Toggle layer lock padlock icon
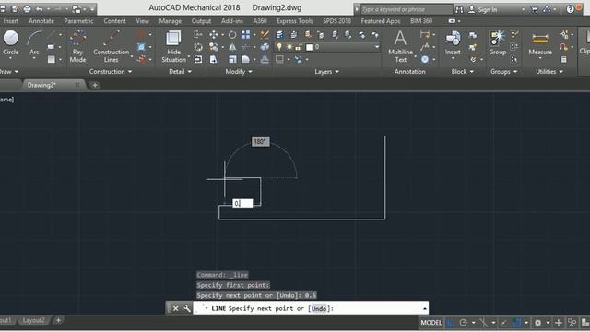This screenshot has width=590, height=332. (299, 47)
